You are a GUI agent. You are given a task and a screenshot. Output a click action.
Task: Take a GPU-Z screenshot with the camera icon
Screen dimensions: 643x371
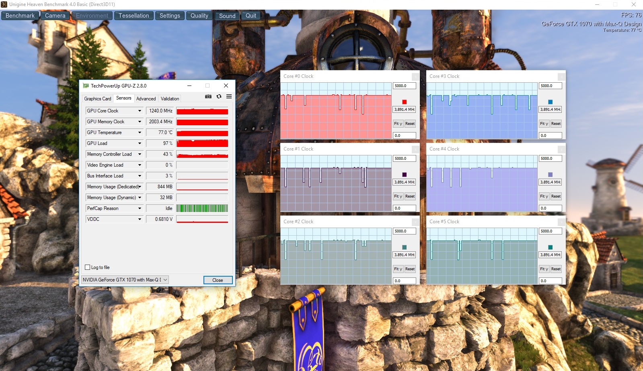click(x=208, y=96)
